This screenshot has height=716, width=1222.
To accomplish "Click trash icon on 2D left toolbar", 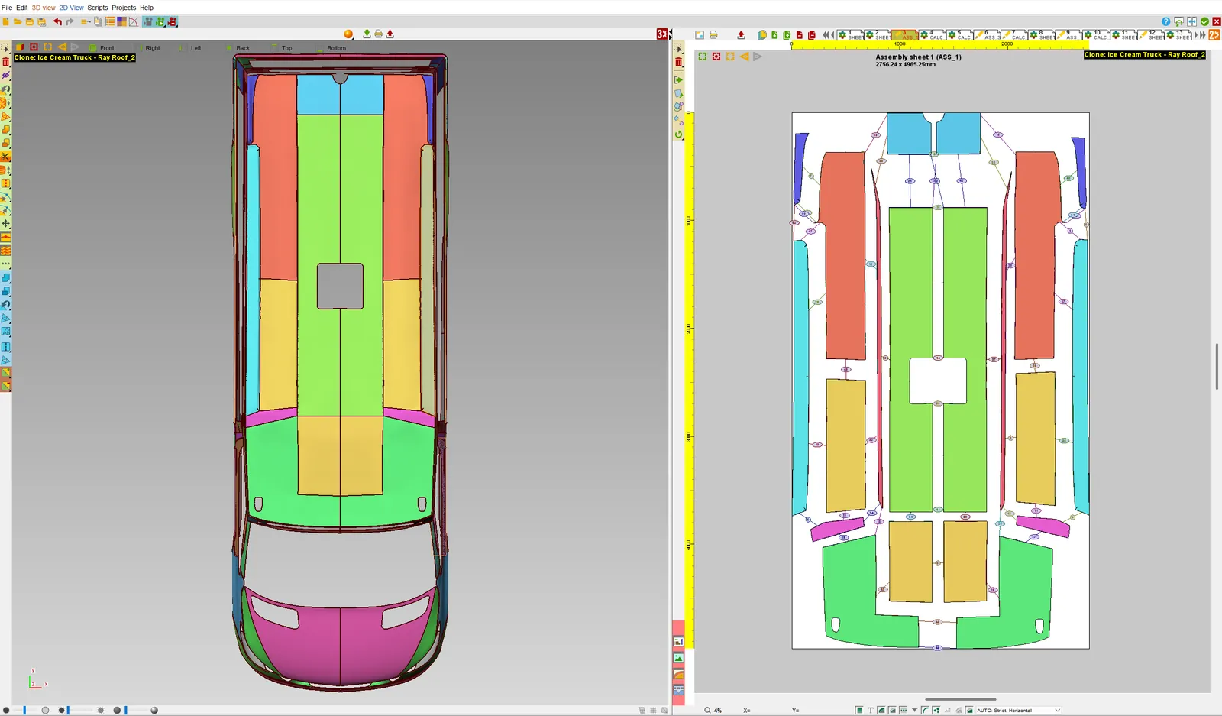I will [678, 63].
